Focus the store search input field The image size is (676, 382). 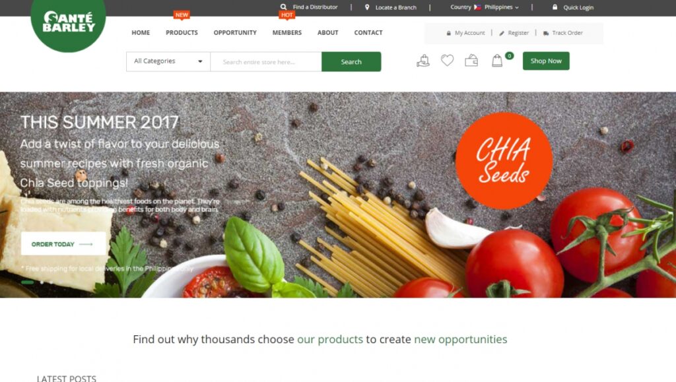(x=266, y=61)
